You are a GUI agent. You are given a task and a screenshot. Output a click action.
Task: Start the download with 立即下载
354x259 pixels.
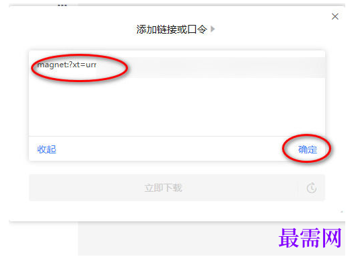coord(164,188)
